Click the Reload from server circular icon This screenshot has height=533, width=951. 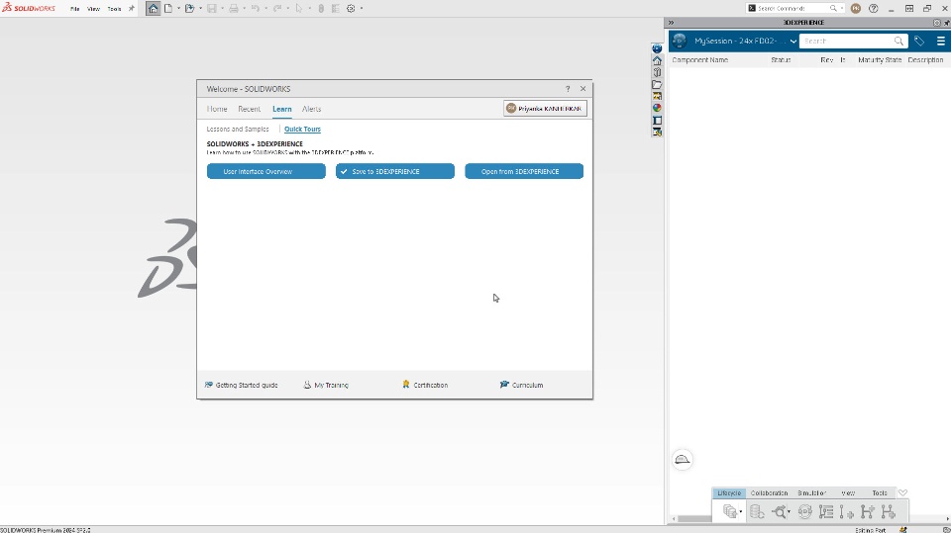[x=804, y=512]
